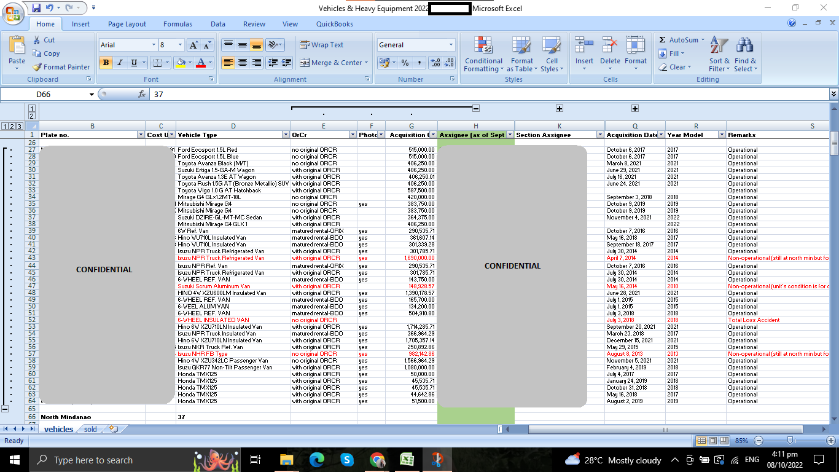Switch to Page Layout view in status bar

click(x=712, y=441)
